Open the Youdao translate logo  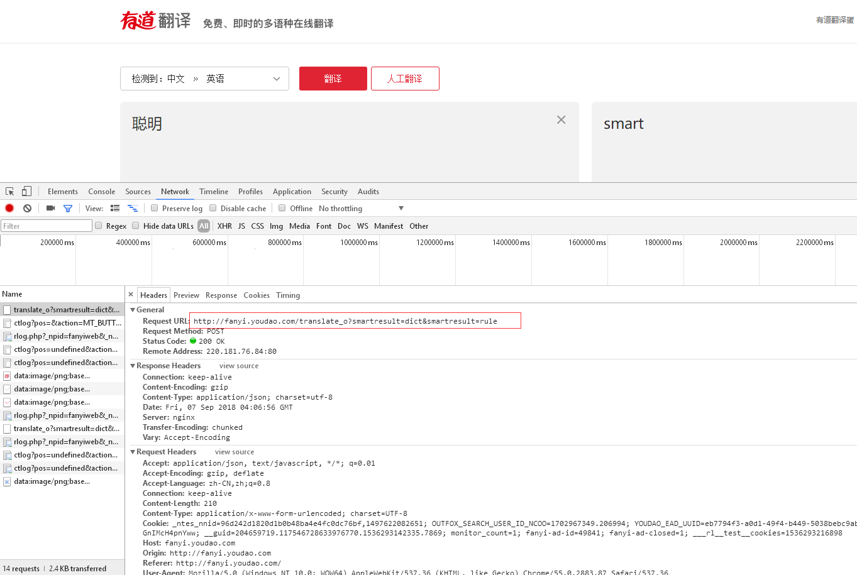pyautogui.click(x=156, y=21)
